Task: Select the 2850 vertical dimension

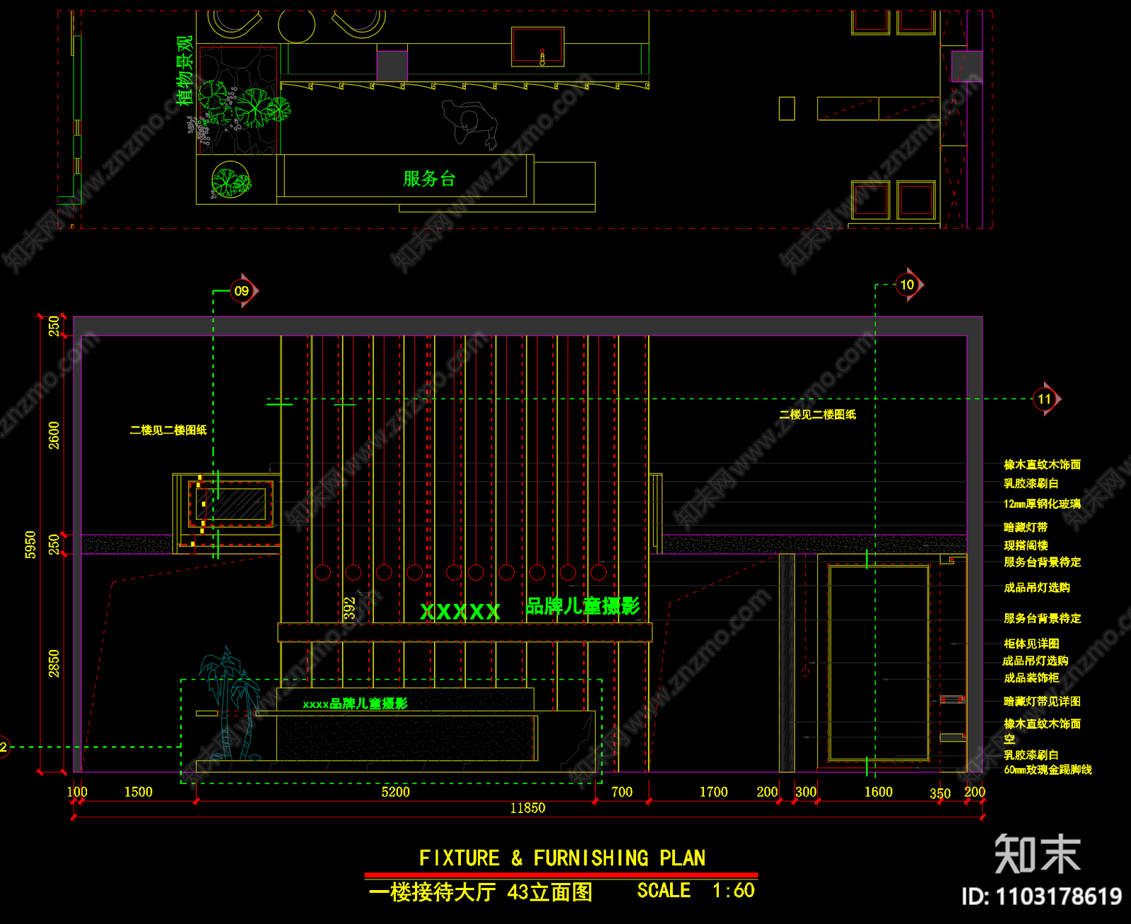Action: (x=54, y=663)
